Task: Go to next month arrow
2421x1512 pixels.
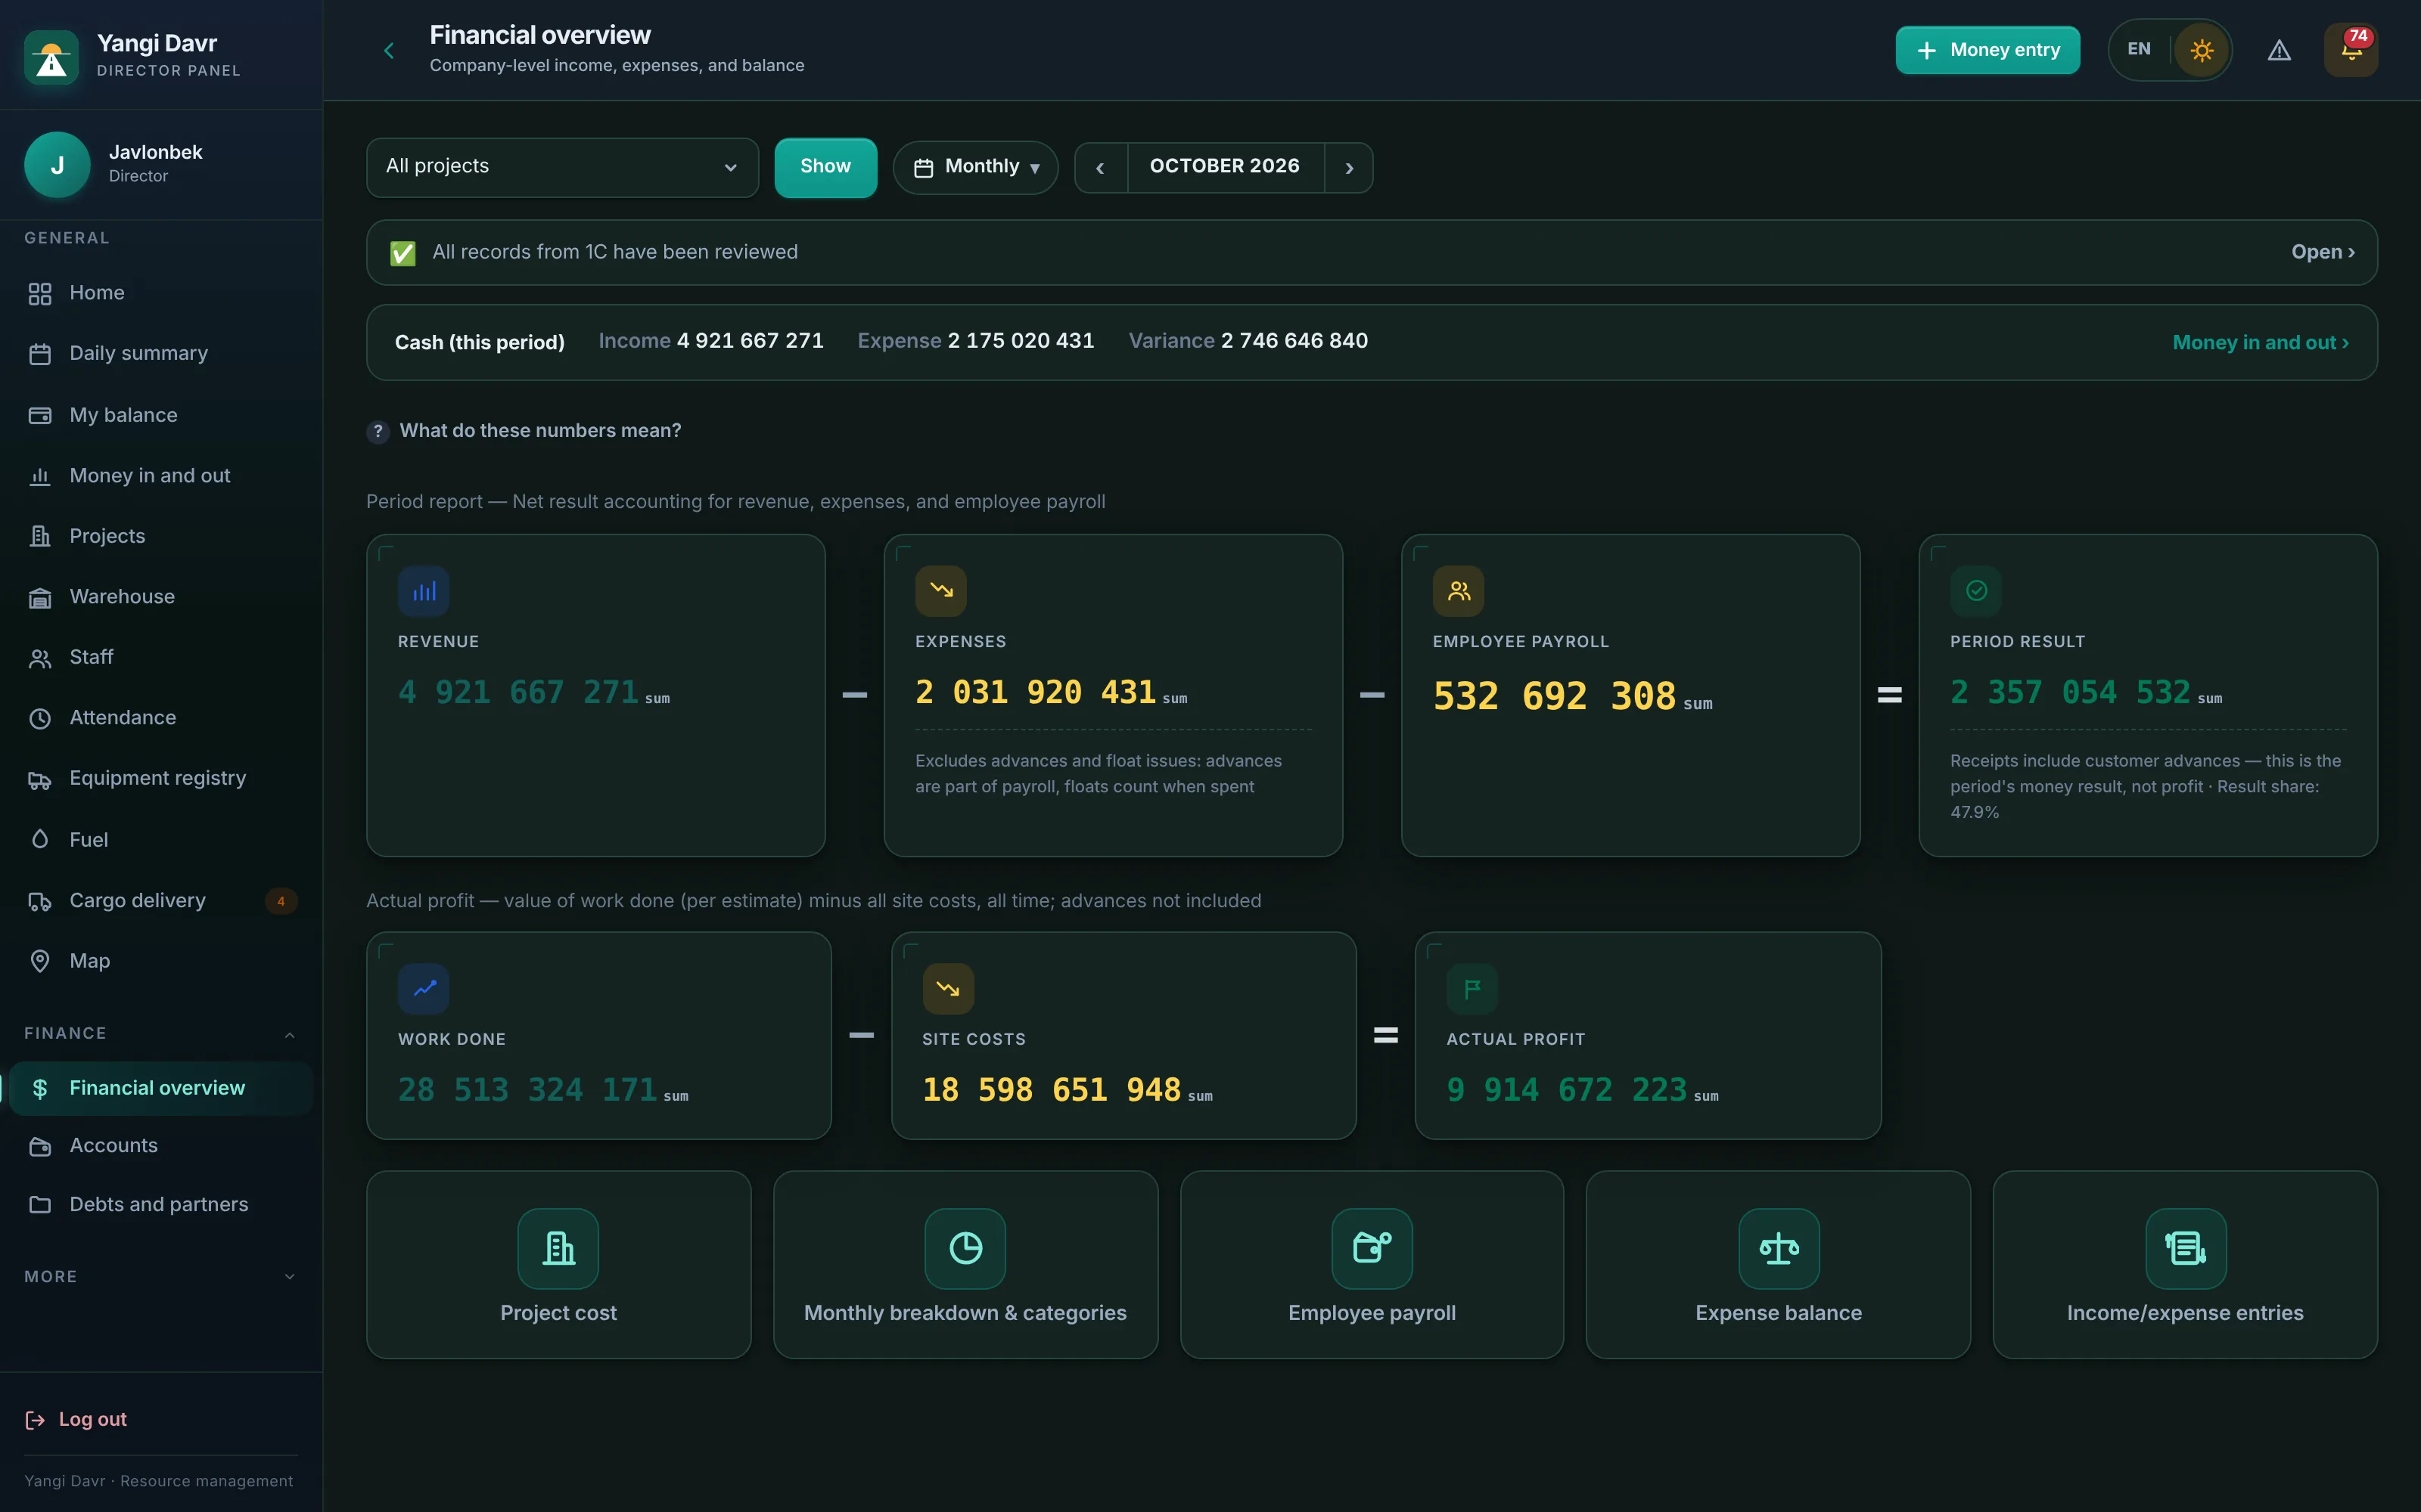Action: pyautogui.click(x=1348, y=168)
